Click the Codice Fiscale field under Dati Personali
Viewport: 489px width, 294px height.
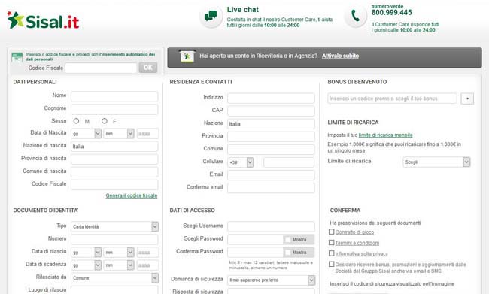[114, 185]
